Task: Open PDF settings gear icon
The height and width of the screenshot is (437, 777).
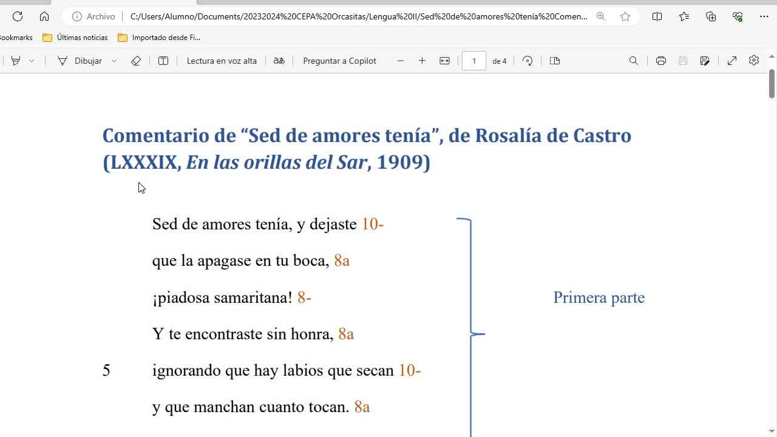Action: pos(753,61)
